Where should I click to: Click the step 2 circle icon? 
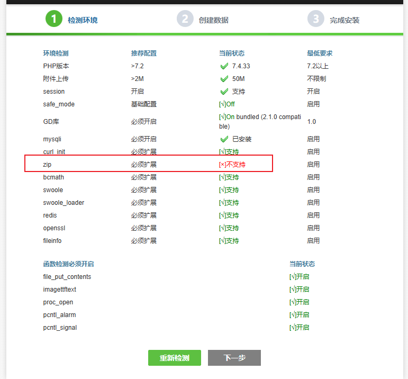coord(185,19)
